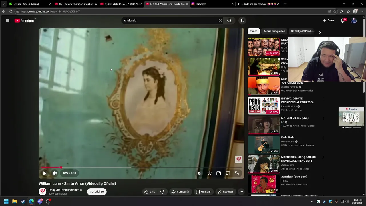Subscribe with the Suscribirse button
This screenshot has height=206, width=366.
click(97, 191)
